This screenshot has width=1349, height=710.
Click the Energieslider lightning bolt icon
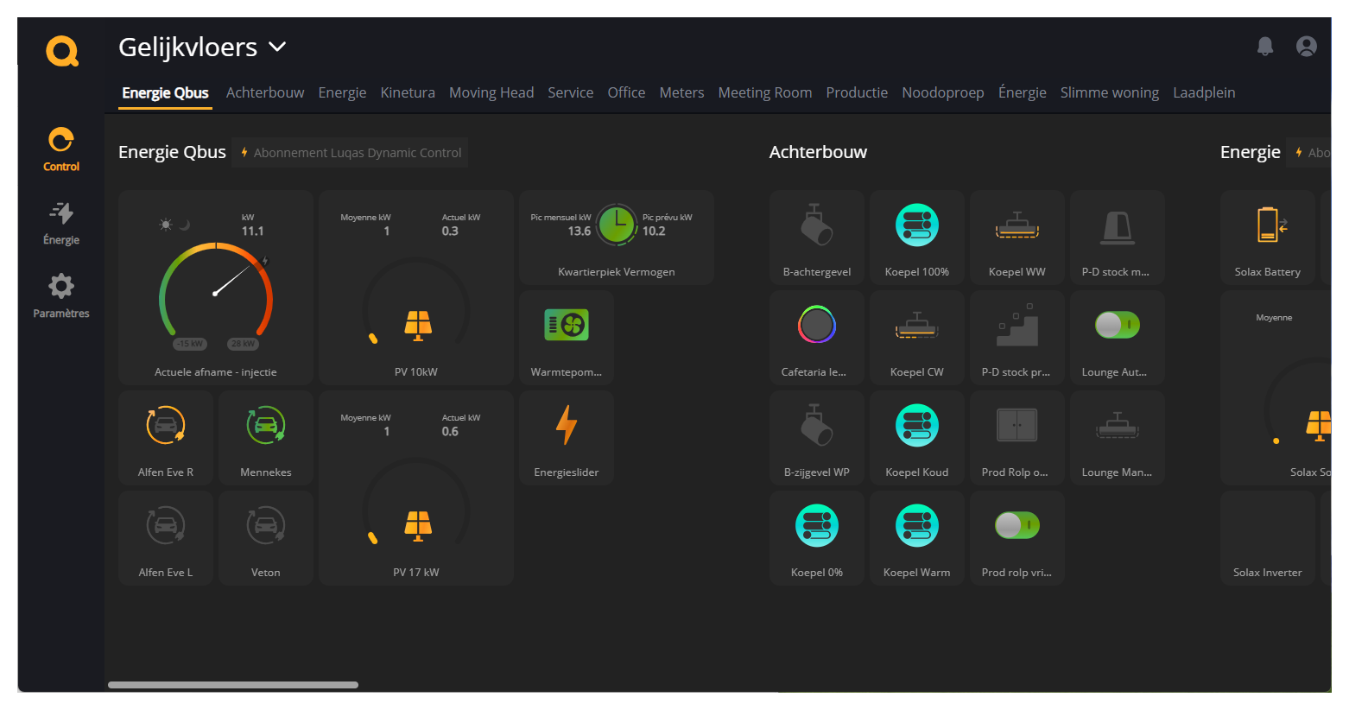pos(567,425)
